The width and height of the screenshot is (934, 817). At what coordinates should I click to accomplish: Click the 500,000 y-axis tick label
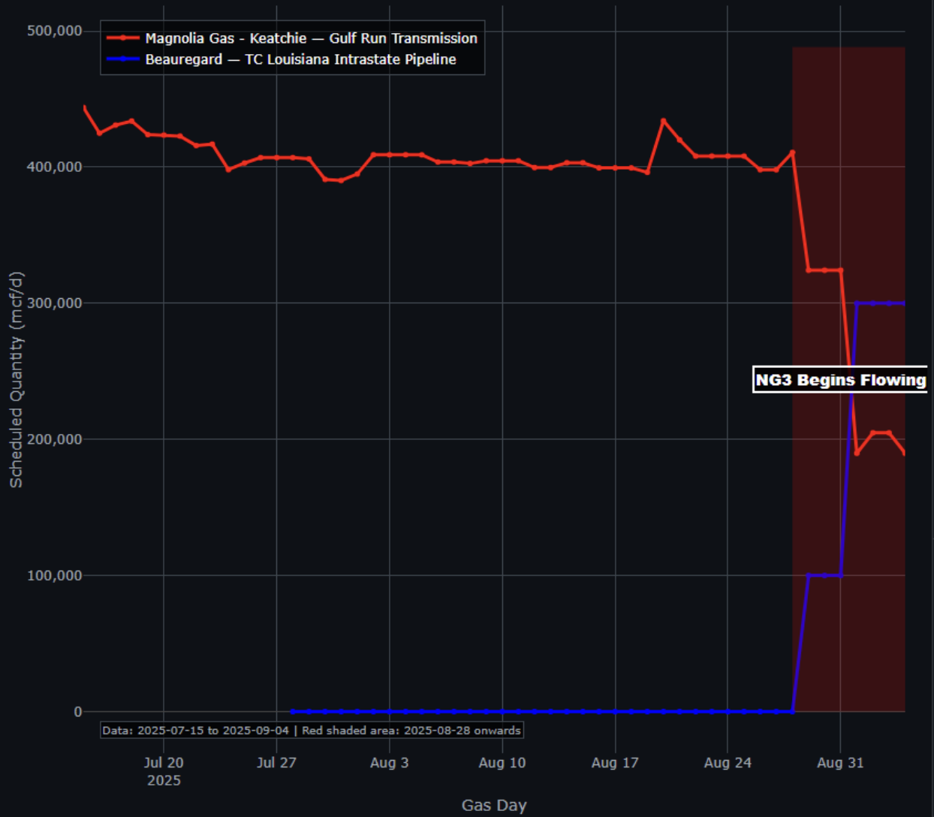(x=54, y=31)
